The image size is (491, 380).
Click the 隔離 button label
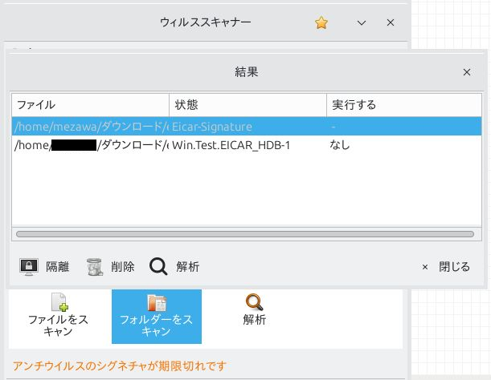coord(58,267)
